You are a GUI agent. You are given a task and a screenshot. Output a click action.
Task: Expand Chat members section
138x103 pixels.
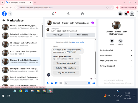click(116, 55)
